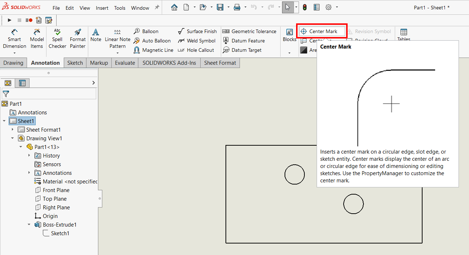Click the Balloon tool
Screen dimensions: 469x255
click(x=146, y=31)
